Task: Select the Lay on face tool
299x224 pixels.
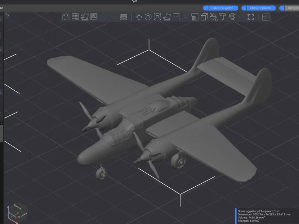Action: tap(167, 17)
